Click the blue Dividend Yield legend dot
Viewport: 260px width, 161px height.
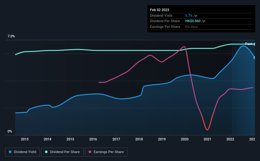[10, 152]
